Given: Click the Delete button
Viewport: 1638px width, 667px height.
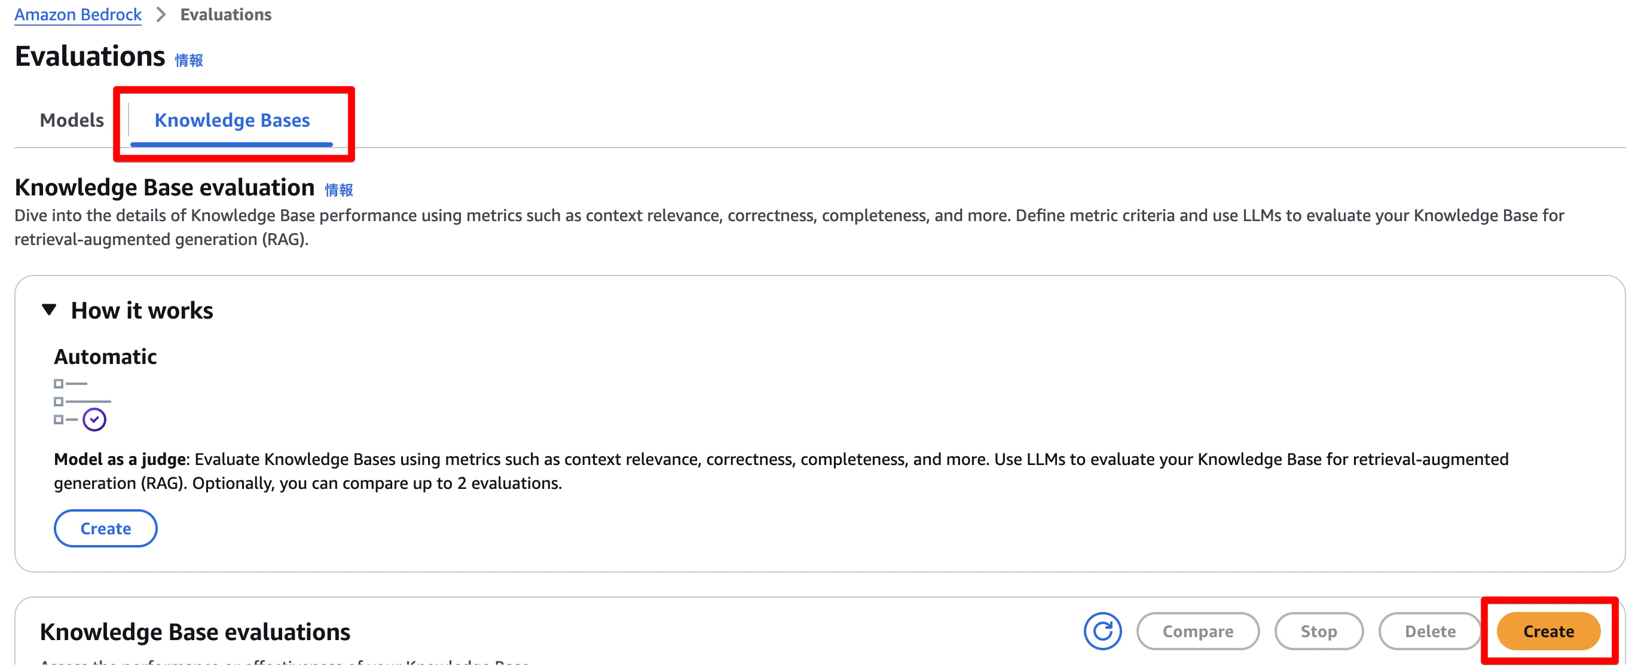Looking at the screenshot, I should click(x=1429, y=631).
